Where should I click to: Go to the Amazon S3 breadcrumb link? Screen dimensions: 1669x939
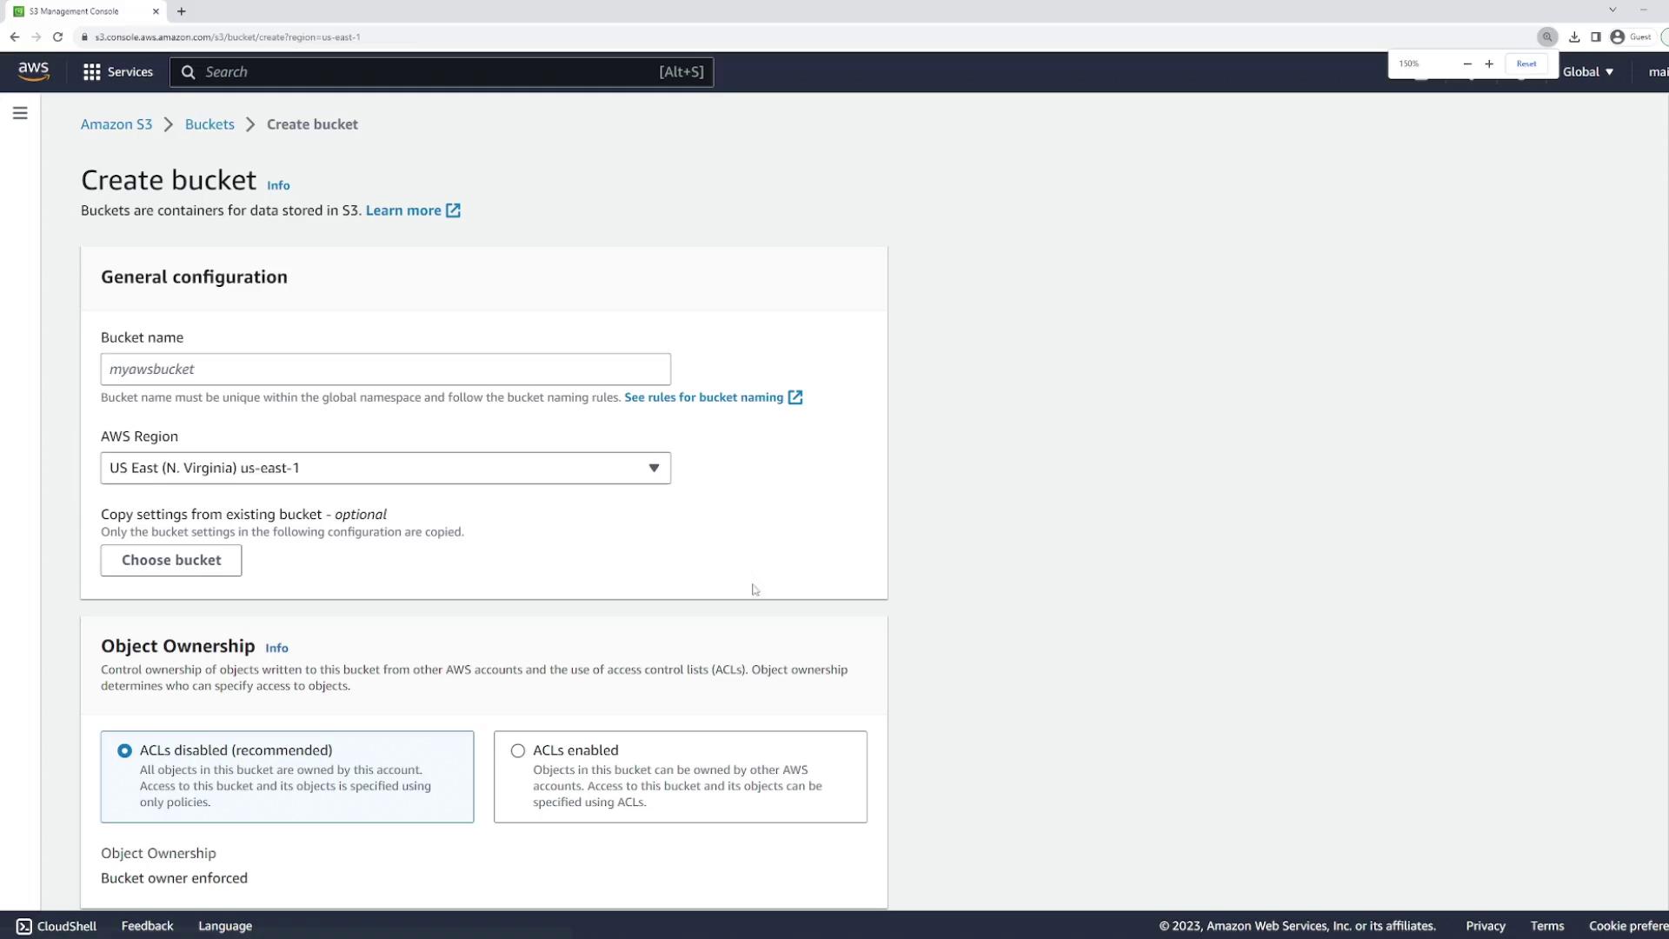coord(116,124)
